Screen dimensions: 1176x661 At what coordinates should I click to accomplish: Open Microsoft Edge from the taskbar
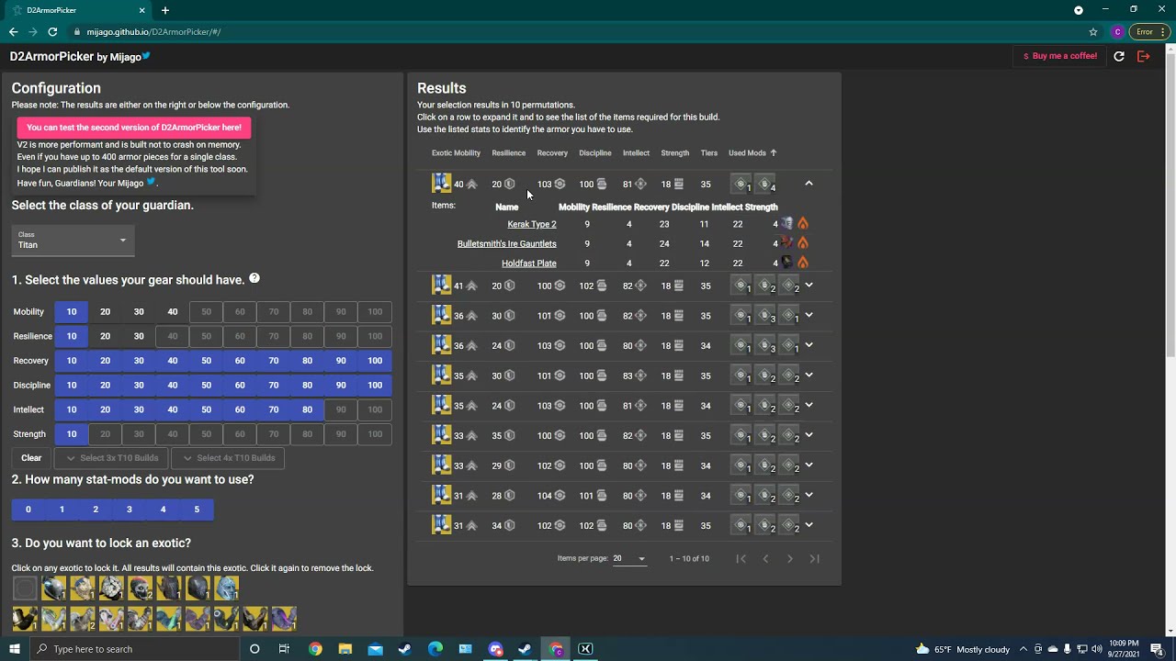click(435, 649)
